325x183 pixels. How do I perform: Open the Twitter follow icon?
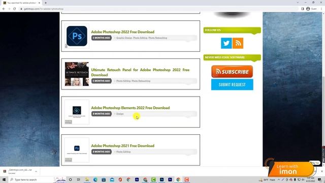(x=226, y=43)
